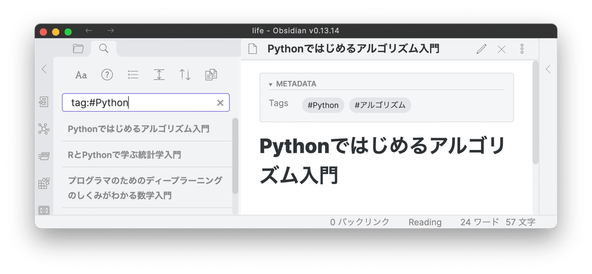Toggle match case in search
The width and height of the screenshot is (592, 274).
tap(81, 75)
